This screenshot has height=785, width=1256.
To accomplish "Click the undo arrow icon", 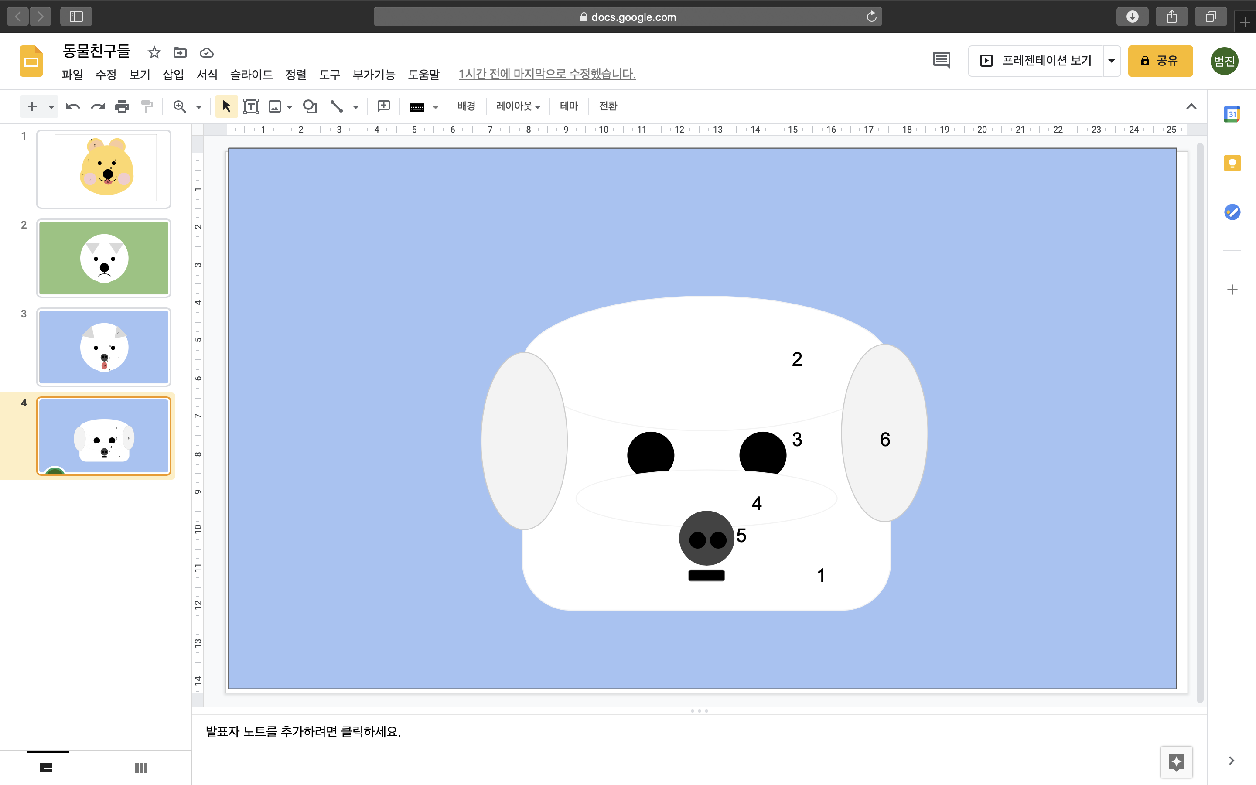I will 73,106.
